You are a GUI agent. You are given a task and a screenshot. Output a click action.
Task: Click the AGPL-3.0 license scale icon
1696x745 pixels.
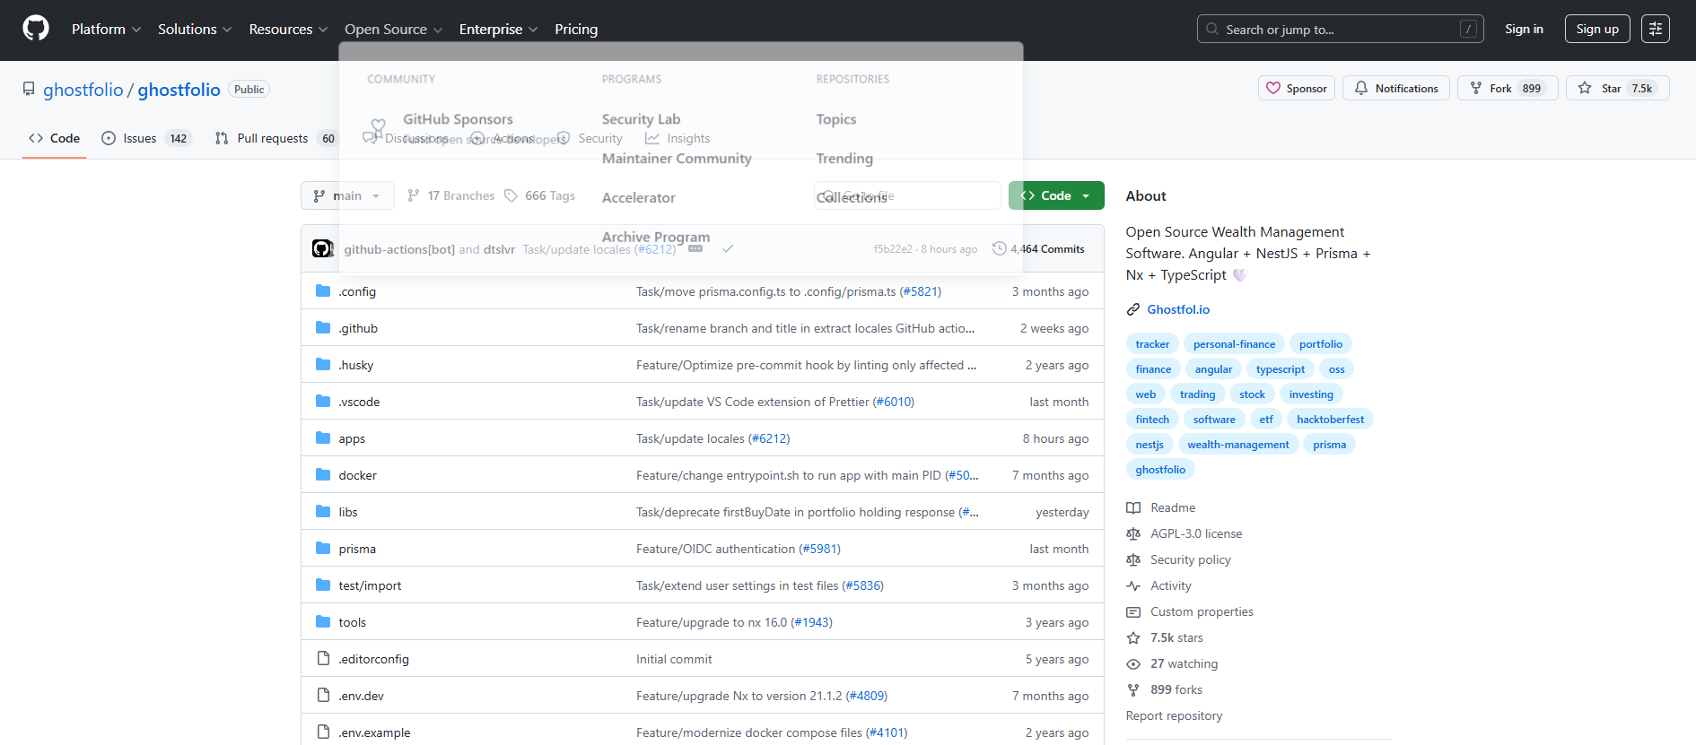pyautogui.click(x=1133, y=533)
